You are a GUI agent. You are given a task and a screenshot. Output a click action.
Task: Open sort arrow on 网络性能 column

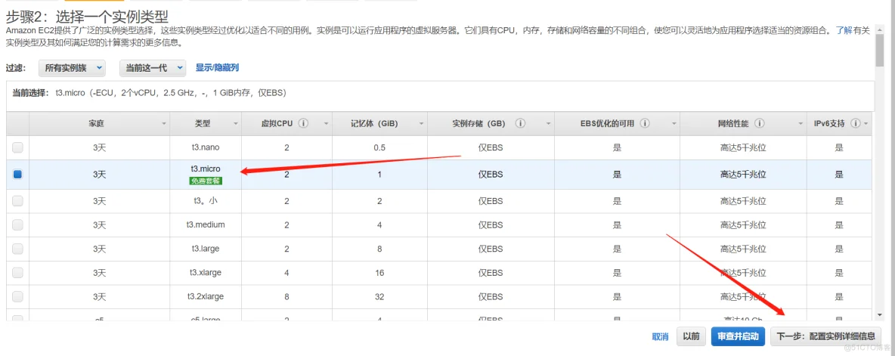click(800, 124)
